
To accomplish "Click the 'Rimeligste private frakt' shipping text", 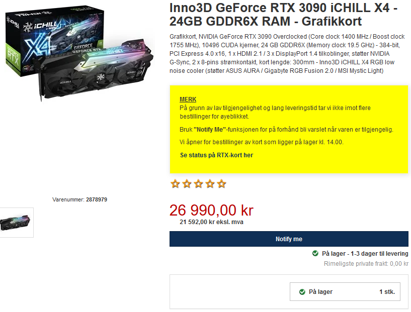I will point(366,264).
